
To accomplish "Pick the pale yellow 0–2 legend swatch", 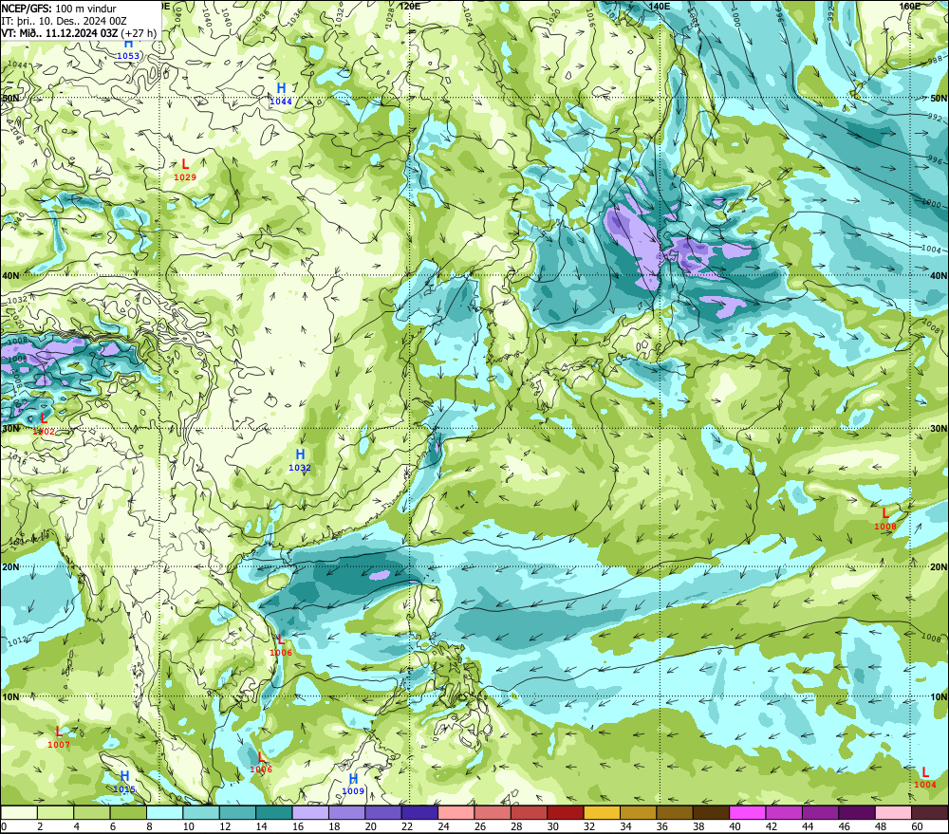I will (x=19, y=812).
